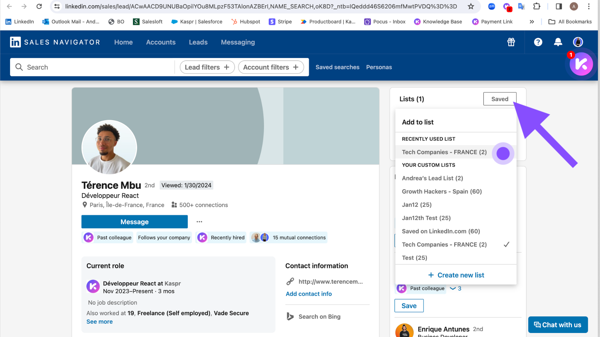Select Jan12th Test (25) list

456,218
